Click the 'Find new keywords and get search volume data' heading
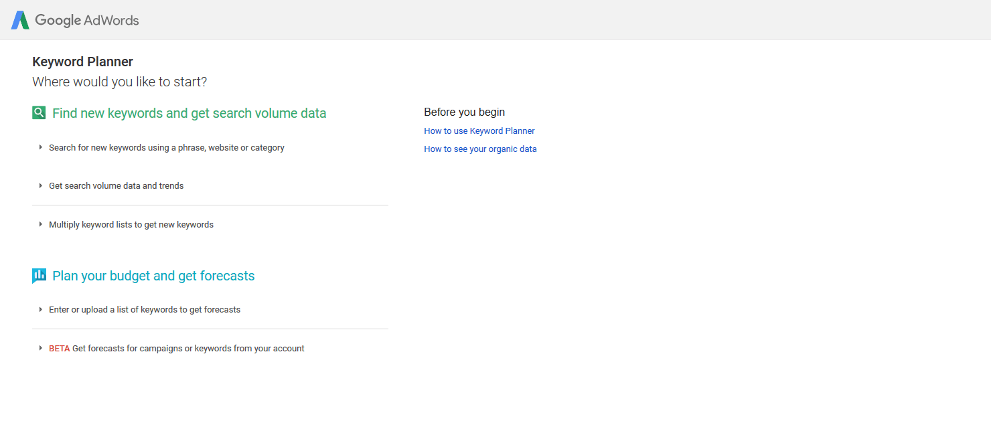991x433 pixels. 189,112
